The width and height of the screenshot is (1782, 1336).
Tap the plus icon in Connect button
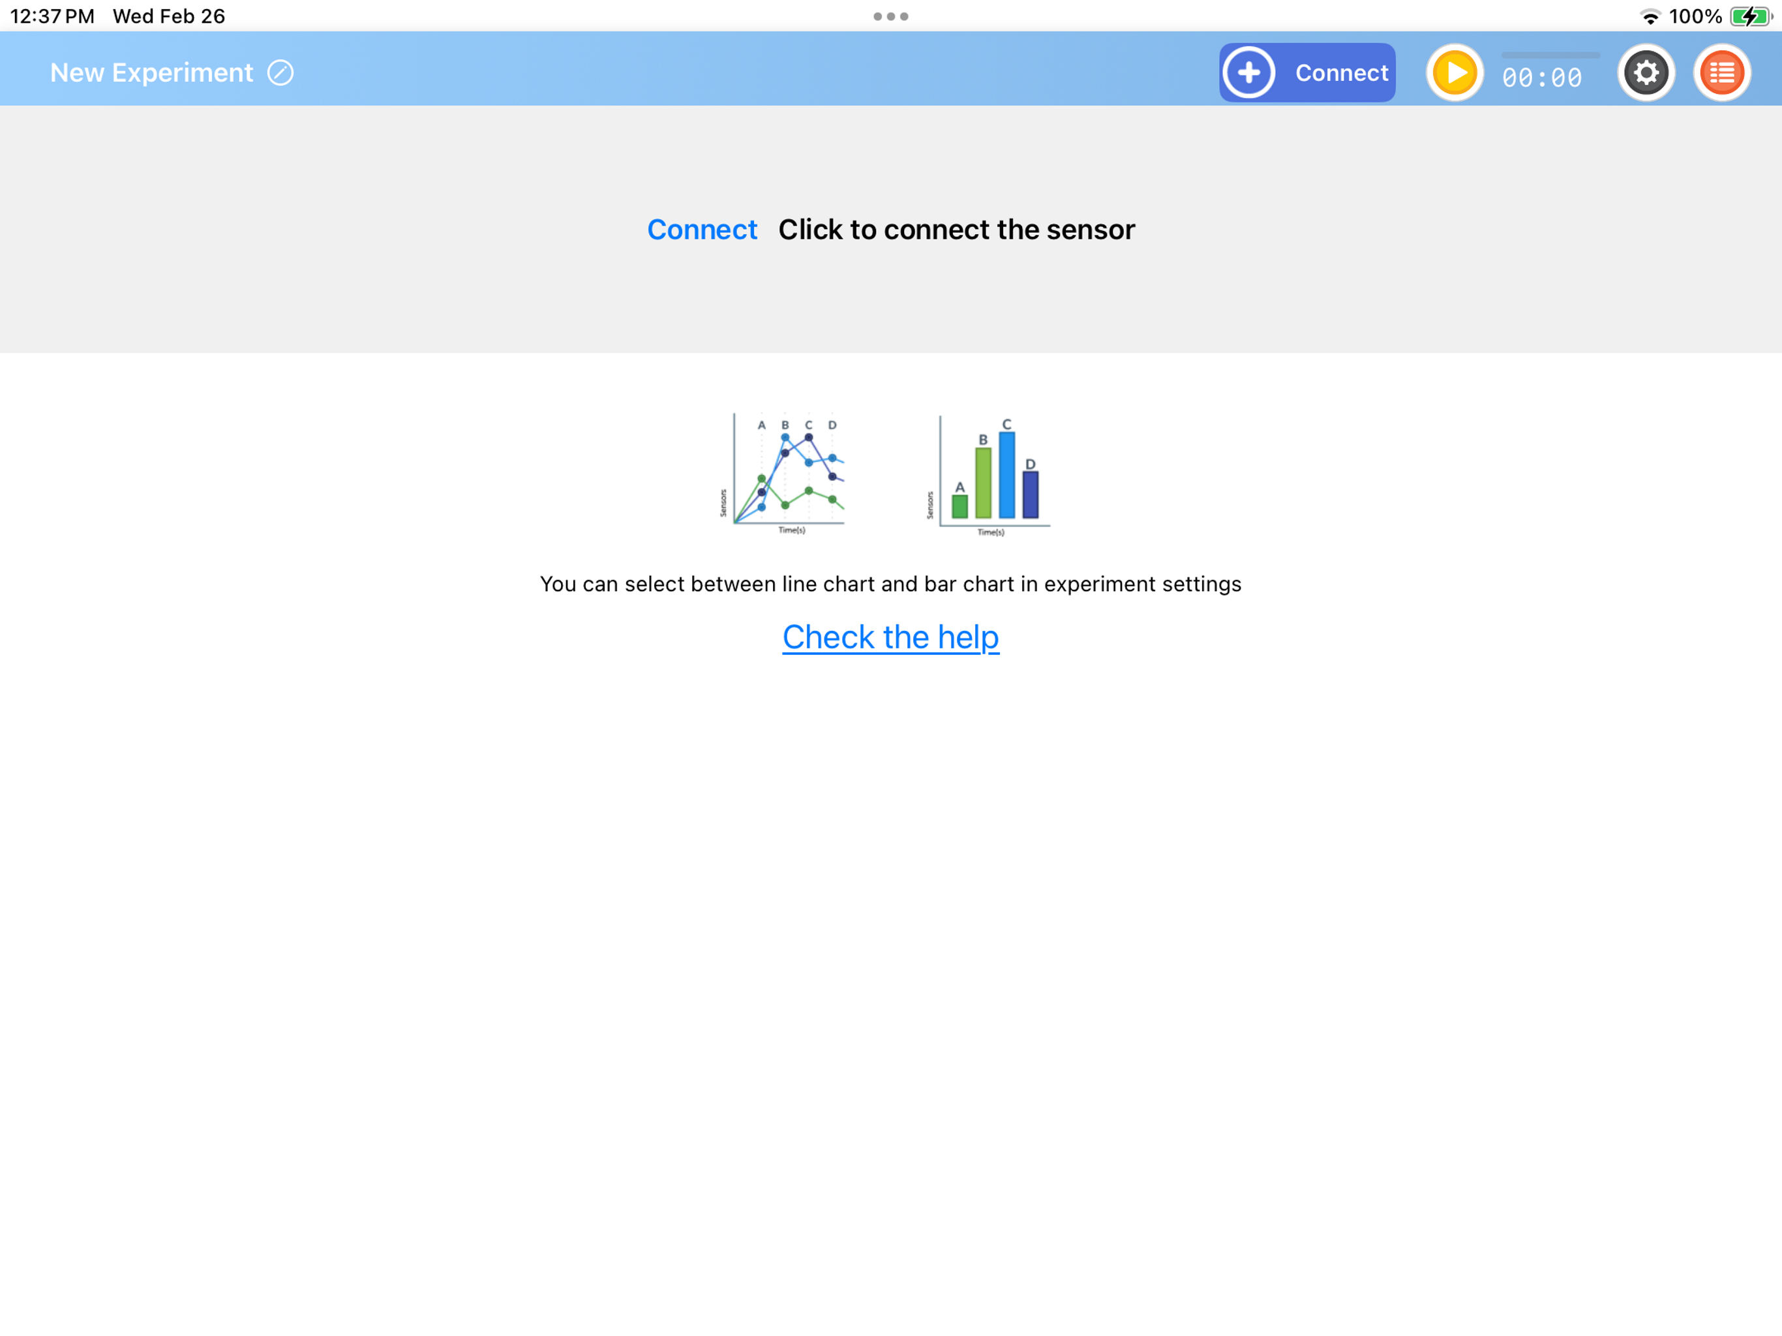1248,72
